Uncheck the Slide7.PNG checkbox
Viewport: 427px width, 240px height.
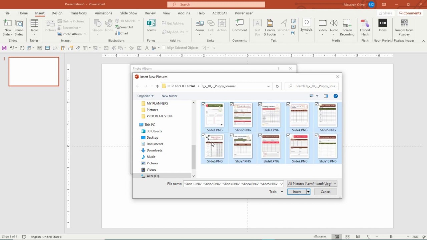click(232, 136)
